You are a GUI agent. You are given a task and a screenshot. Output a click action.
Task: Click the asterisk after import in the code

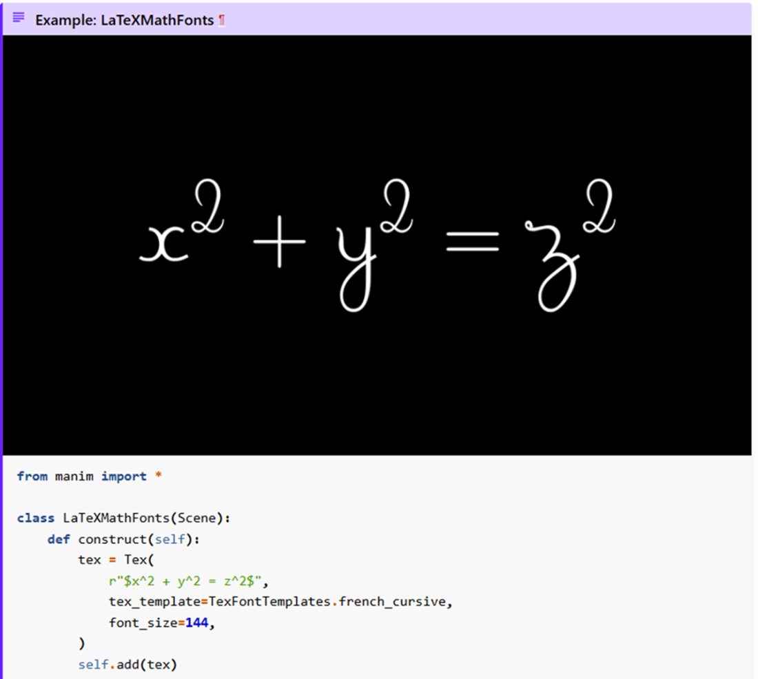pos(158,477)
